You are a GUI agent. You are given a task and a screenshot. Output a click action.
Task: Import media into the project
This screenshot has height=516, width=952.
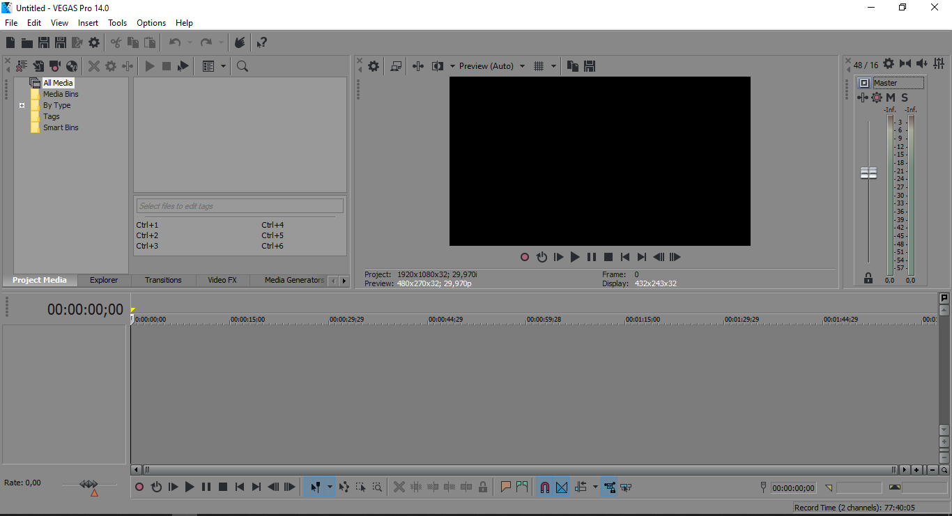pyautogui.click(x=38, y=66)
